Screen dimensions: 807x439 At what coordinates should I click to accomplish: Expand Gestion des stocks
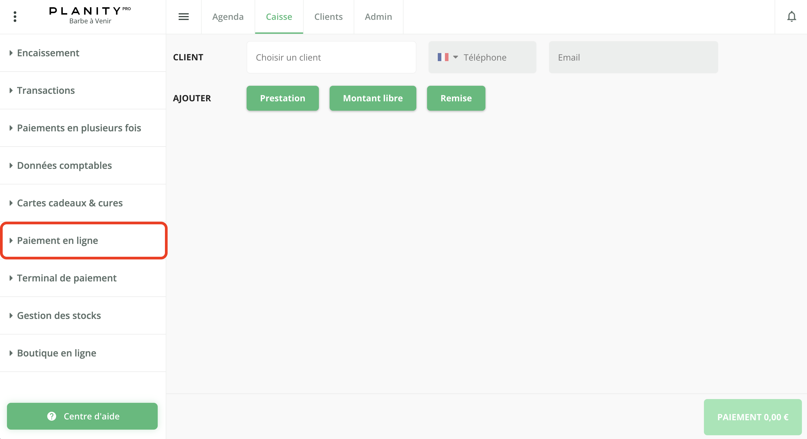(x=59, y=316)
